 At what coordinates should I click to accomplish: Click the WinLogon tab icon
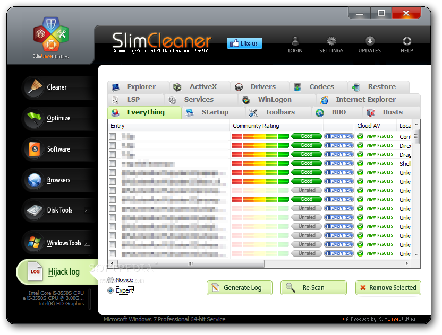coord(246,100)
